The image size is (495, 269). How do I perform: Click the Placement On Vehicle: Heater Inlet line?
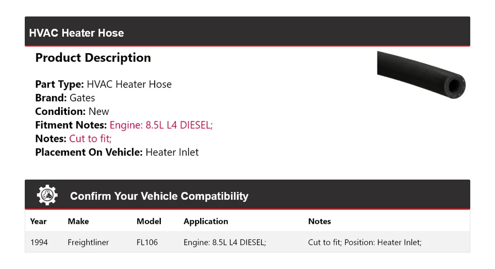[117, 152]
